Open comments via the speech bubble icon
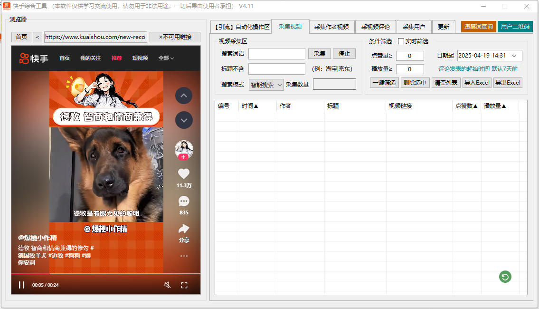The height and width of the screenshot is (309, 539). pos(183,201)
